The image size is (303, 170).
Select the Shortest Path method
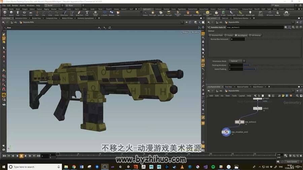coord(216,35)
